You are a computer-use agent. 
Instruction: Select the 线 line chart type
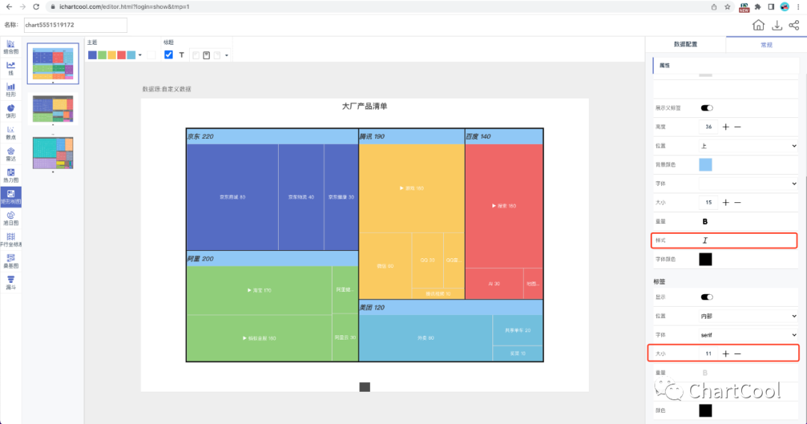coord(10,69)
